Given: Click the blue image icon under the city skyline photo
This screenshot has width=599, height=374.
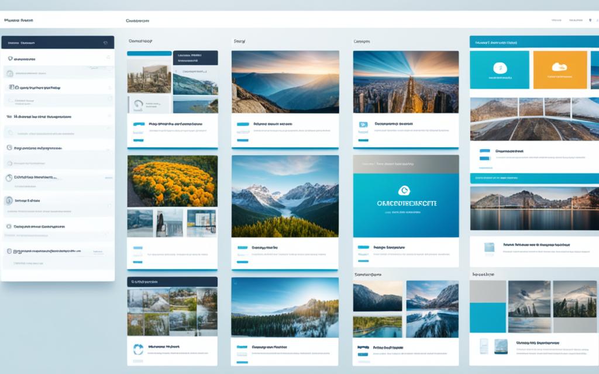Looking at the screenshot, I should point(363,124).
